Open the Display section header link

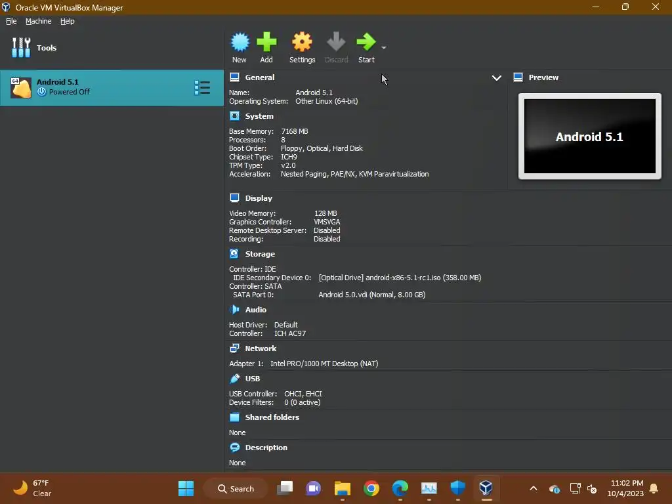(x=259, y=198)
